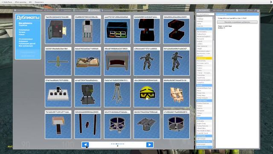The width and height of the screenshot is (273, 154).
Task: Open the glass box with colored frames
Action: (117, 30)
